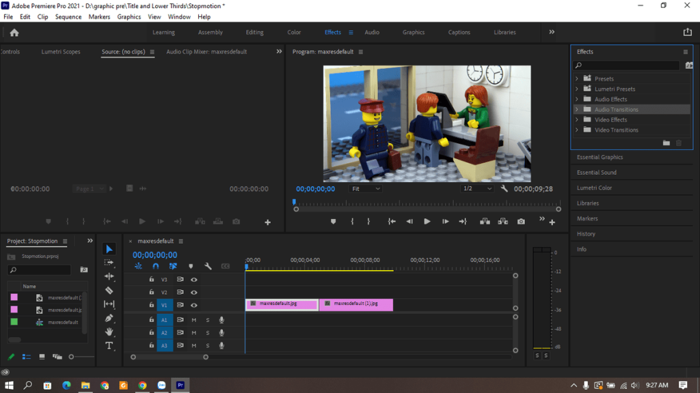The width and height of the screenshot is (700, 393).
Task: Click the Export Frame camera icon
Action: pyautogui.click(x=520, y=221)
